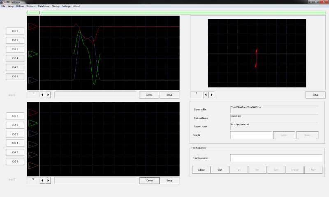329x197 pixels.
Task: Click the Weight input field
Action: (251, 135)
